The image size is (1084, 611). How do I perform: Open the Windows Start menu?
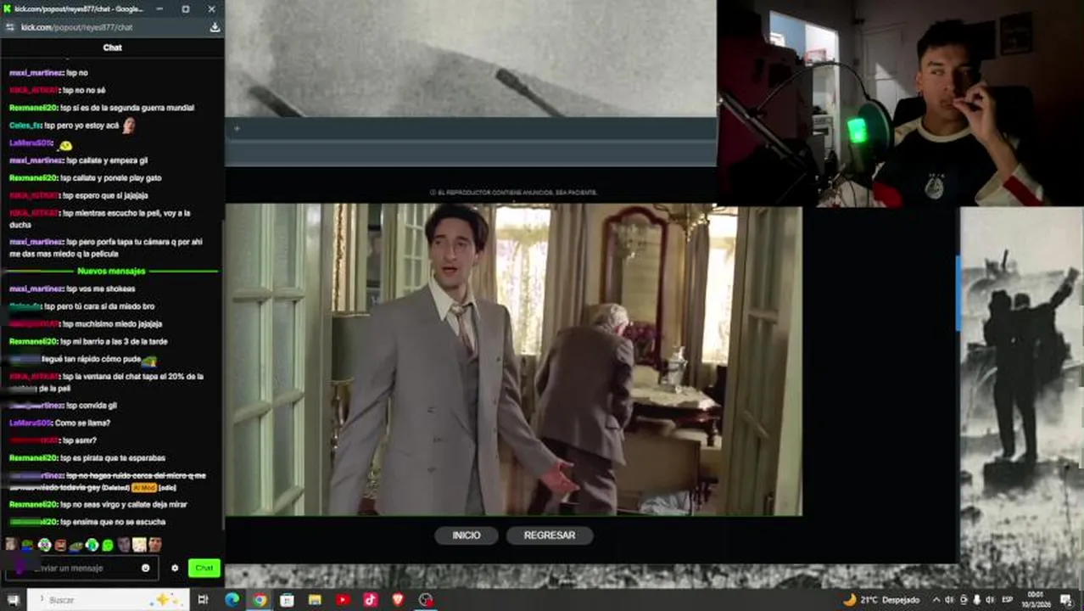[13, 600]
